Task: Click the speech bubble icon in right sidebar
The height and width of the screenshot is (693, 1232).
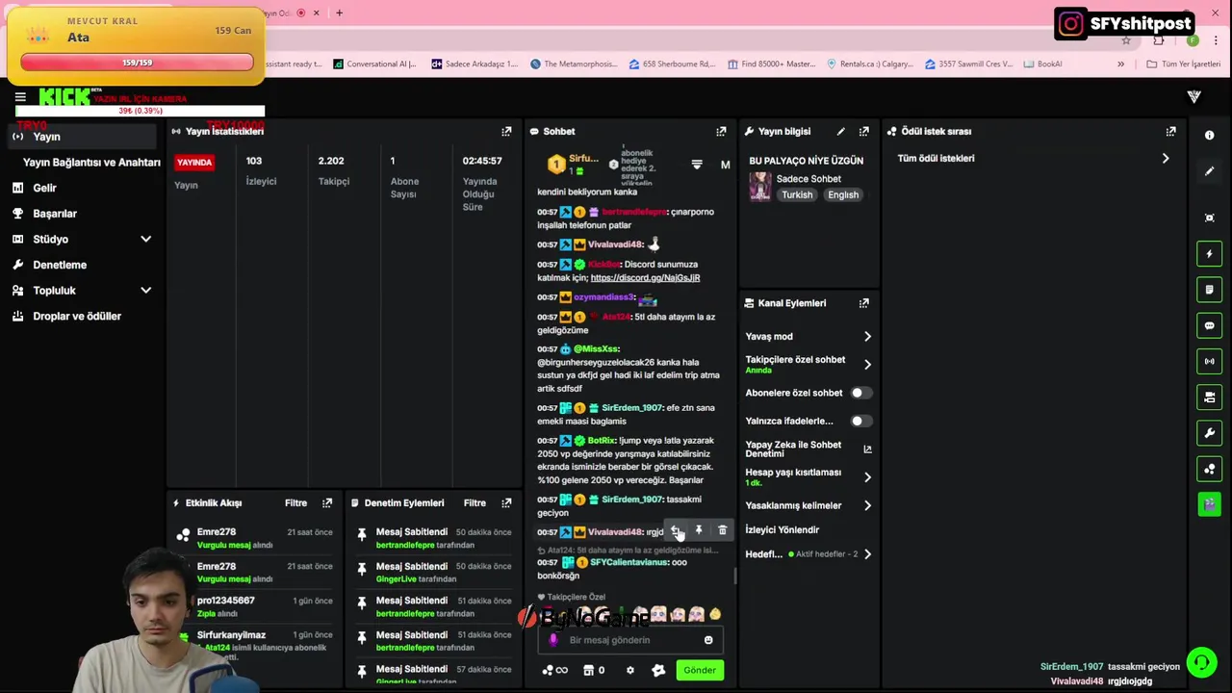Action: [x=1210, y=325]
